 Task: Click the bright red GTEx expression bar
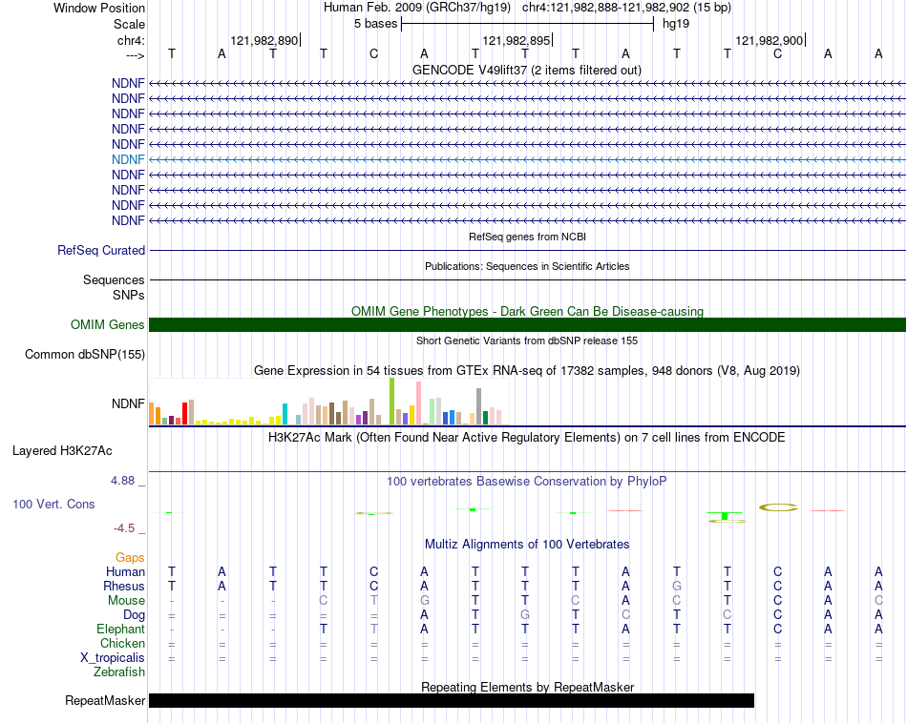(184, 414)
